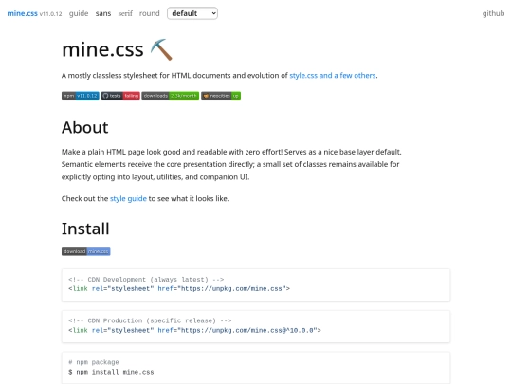This screenshot has height=384, width=512.
Task: Open the github link in header
Action: [x=493, y=13]
